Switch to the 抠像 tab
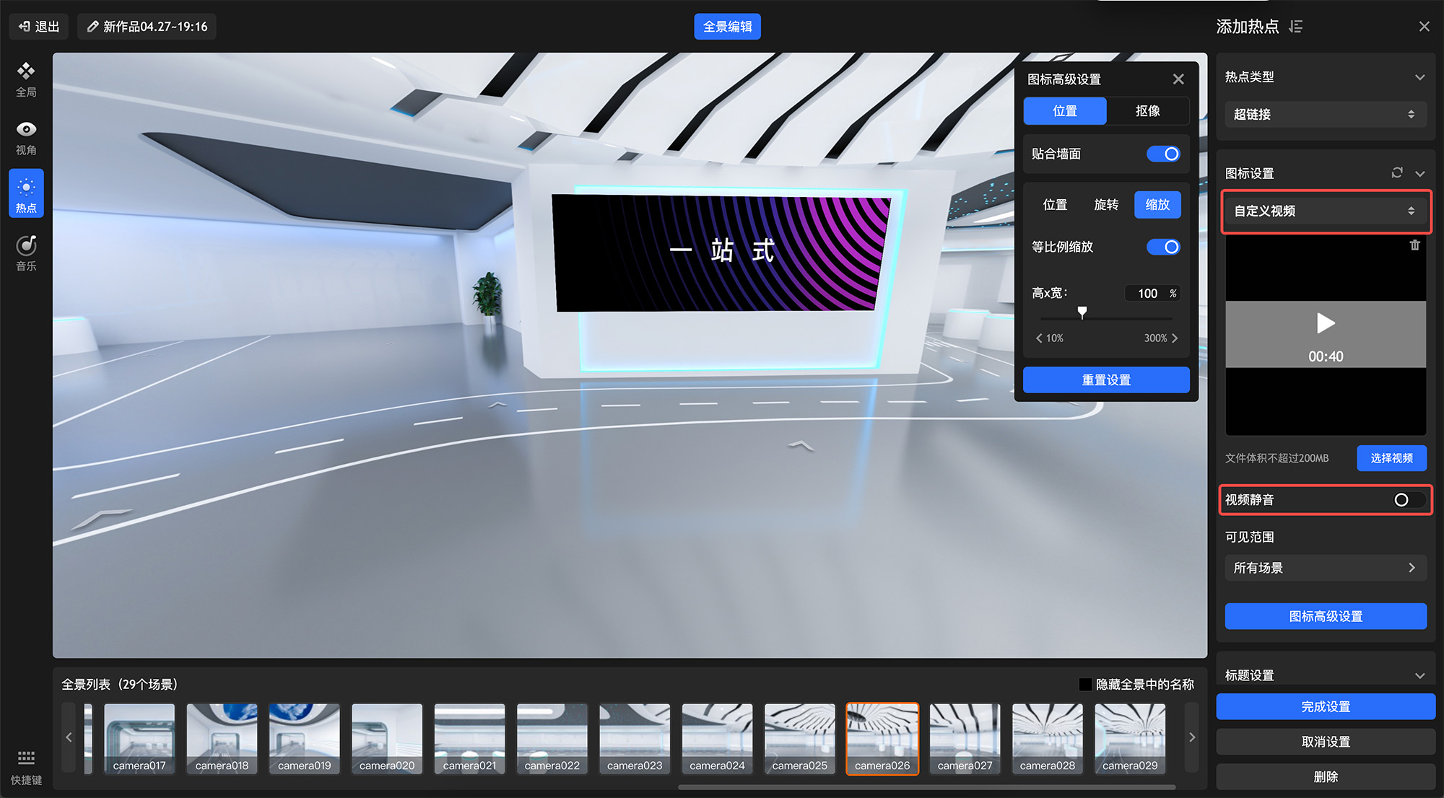 [1147, 111]
